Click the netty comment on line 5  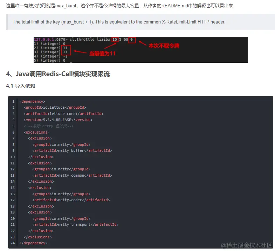[48, 126]
